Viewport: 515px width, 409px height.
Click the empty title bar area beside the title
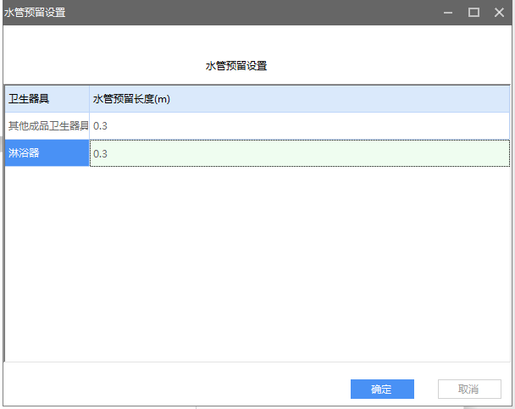click(x=254, y=12)
